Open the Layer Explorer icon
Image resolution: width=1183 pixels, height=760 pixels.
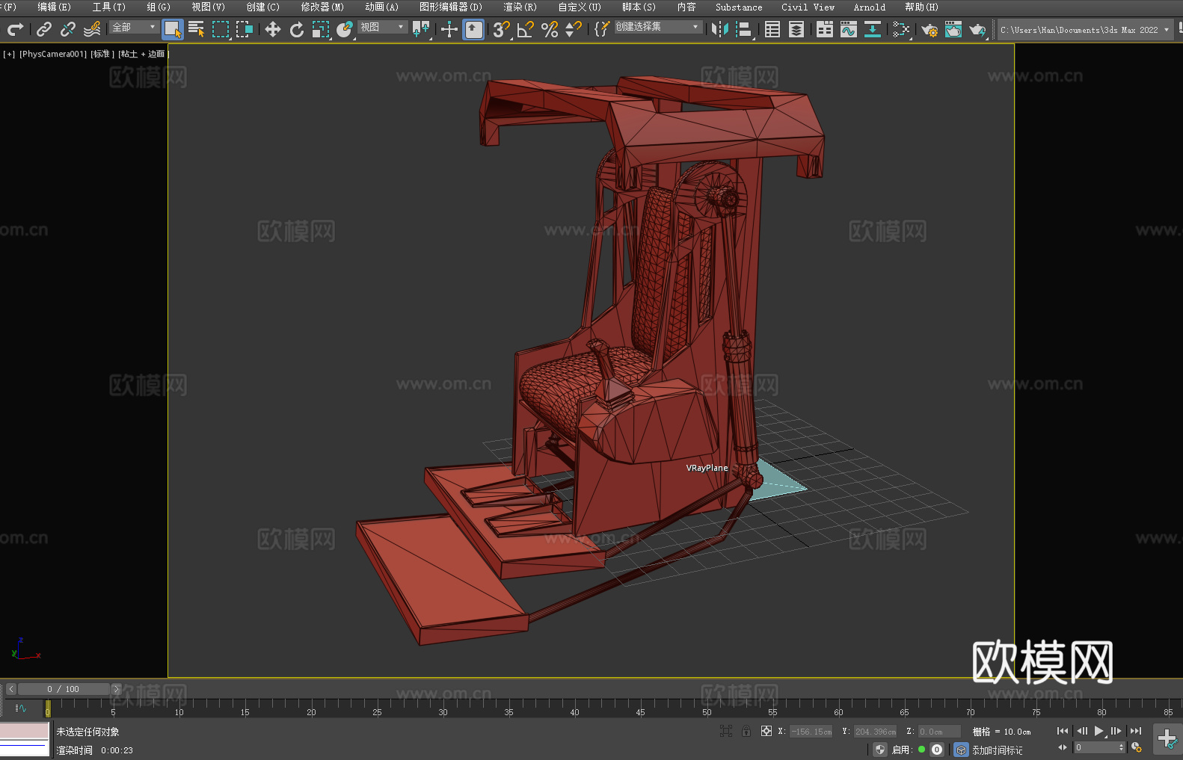tap(796, 29)
